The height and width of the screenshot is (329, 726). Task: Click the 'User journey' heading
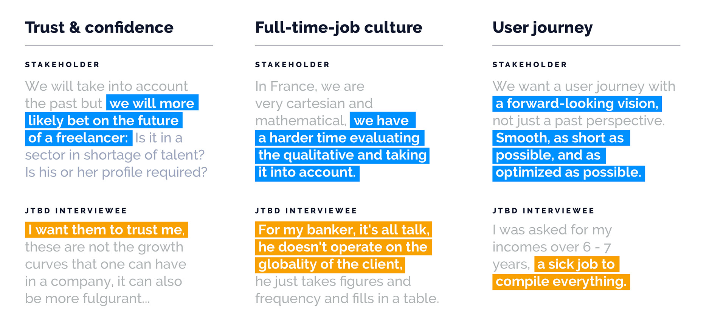tap(542, 28)
